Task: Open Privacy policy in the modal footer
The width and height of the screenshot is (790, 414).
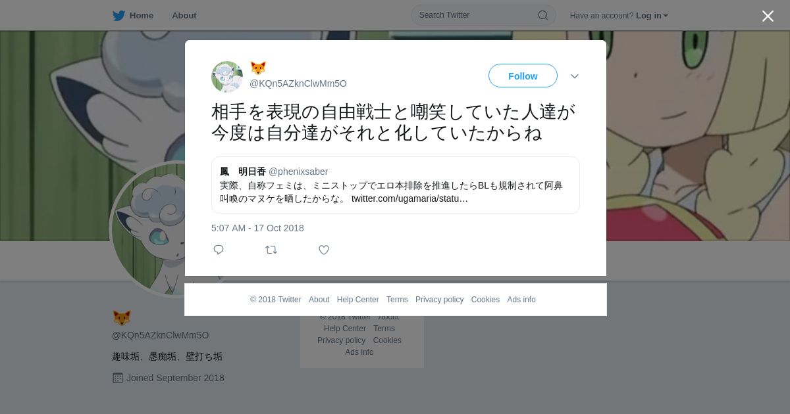Action: pos(439,300)
